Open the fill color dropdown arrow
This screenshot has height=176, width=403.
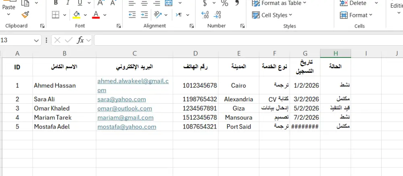point(85,15)
